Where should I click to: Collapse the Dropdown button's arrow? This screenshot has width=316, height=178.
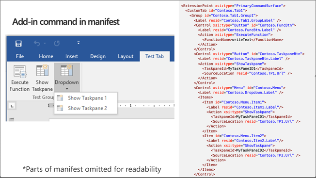click(x=67, y=89)
